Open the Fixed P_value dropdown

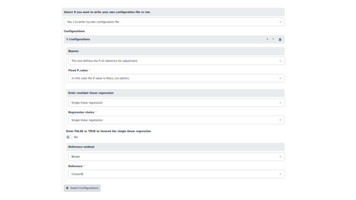(176, 78)
